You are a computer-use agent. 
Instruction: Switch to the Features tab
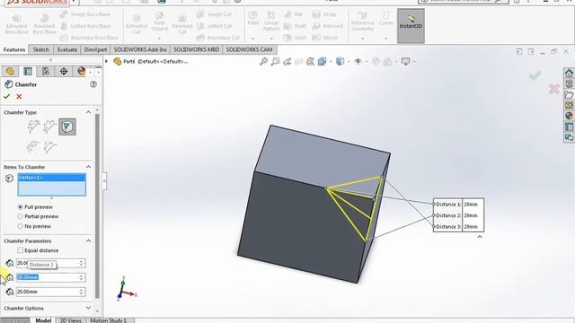pyautogui.click(x=14, y=49)
